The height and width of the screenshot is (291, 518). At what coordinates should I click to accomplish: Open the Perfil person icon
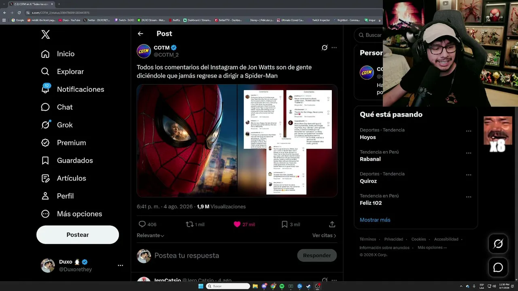tap(45, 196)
